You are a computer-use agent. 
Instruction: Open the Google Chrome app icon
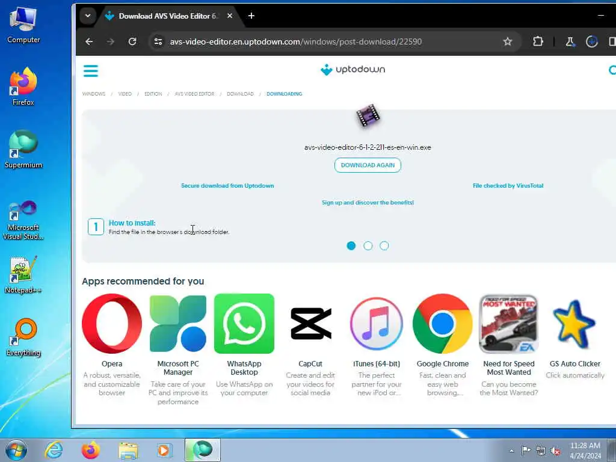point(442,323)
